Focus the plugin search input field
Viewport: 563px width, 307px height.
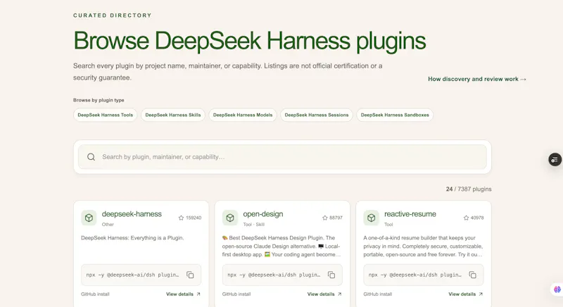(x=282, y=157)
